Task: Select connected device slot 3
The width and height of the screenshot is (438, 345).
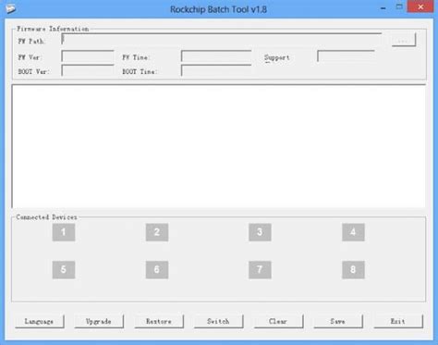Action: (260, 232)
